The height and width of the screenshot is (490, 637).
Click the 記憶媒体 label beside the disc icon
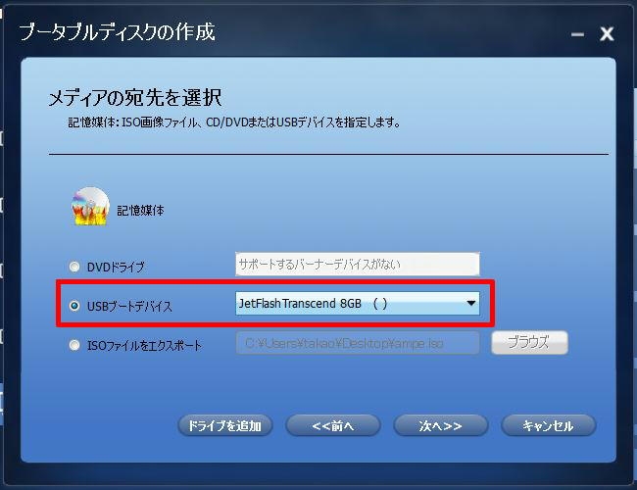pos(140,210)
